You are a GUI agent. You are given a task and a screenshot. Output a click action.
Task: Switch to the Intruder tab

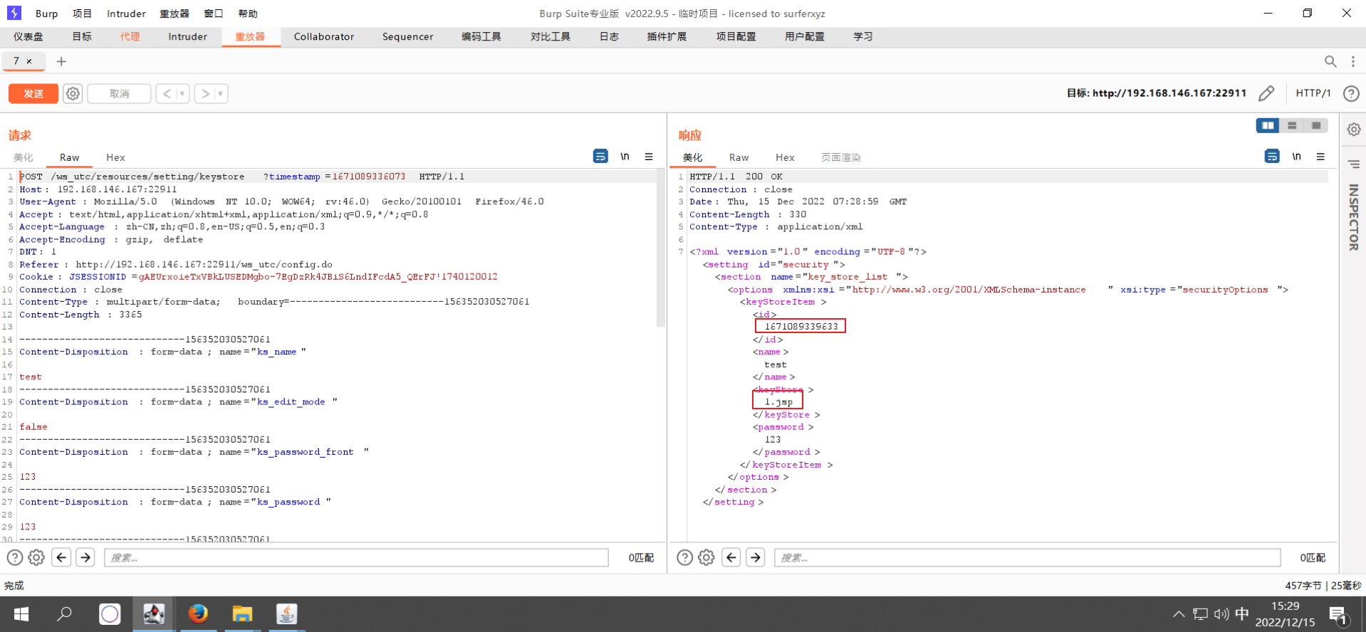click(x=187, y=36)
